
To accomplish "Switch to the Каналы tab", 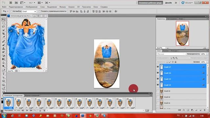I will click(166, 51).
